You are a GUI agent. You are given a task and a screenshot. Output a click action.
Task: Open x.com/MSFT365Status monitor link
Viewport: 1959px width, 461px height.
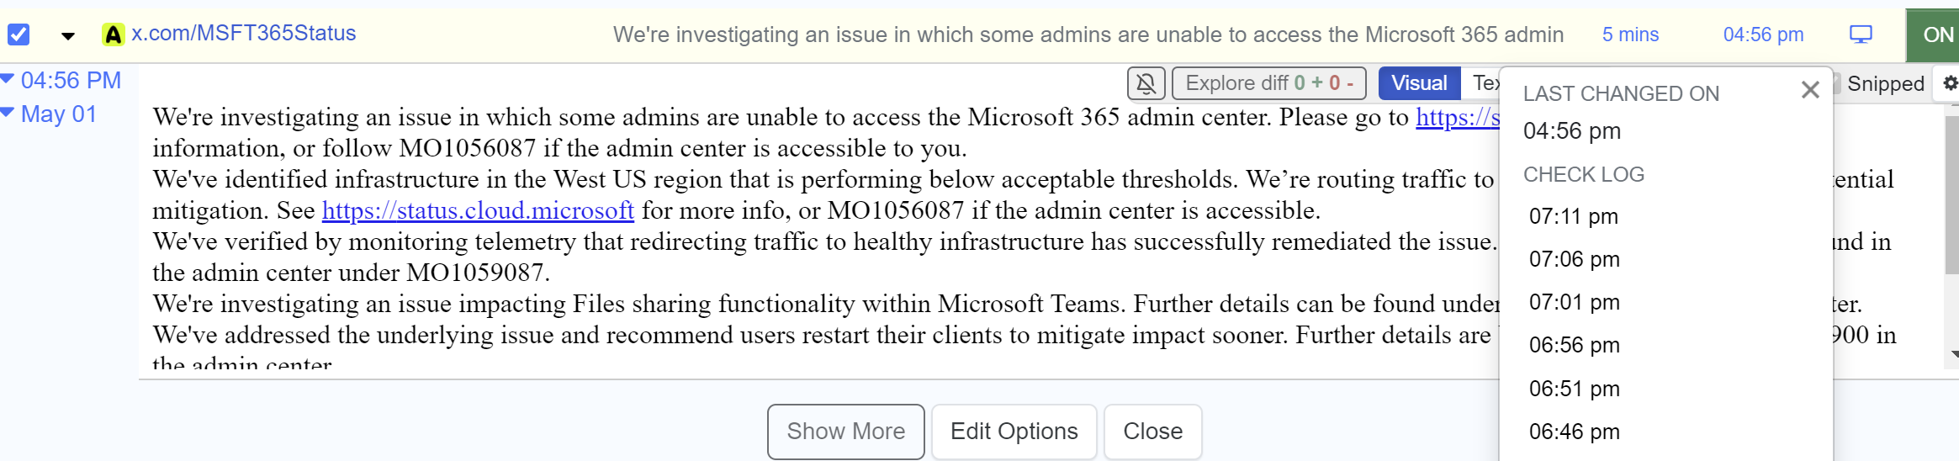tap(244, 34)
